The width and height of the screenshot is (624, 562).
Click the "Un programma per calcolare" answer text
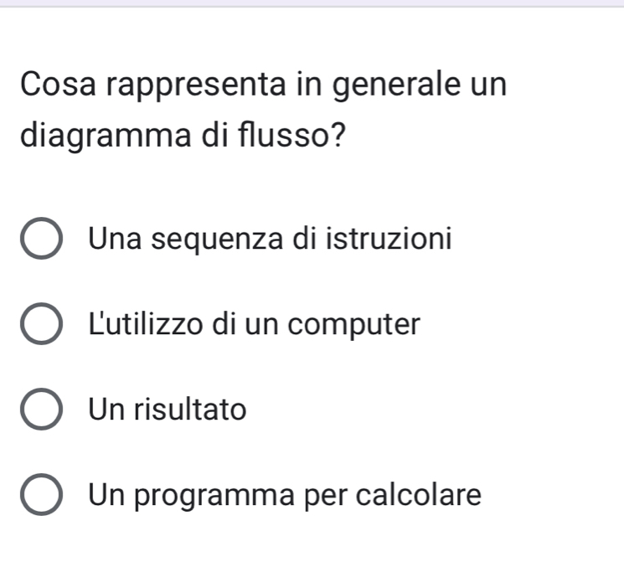pos(286,495)
